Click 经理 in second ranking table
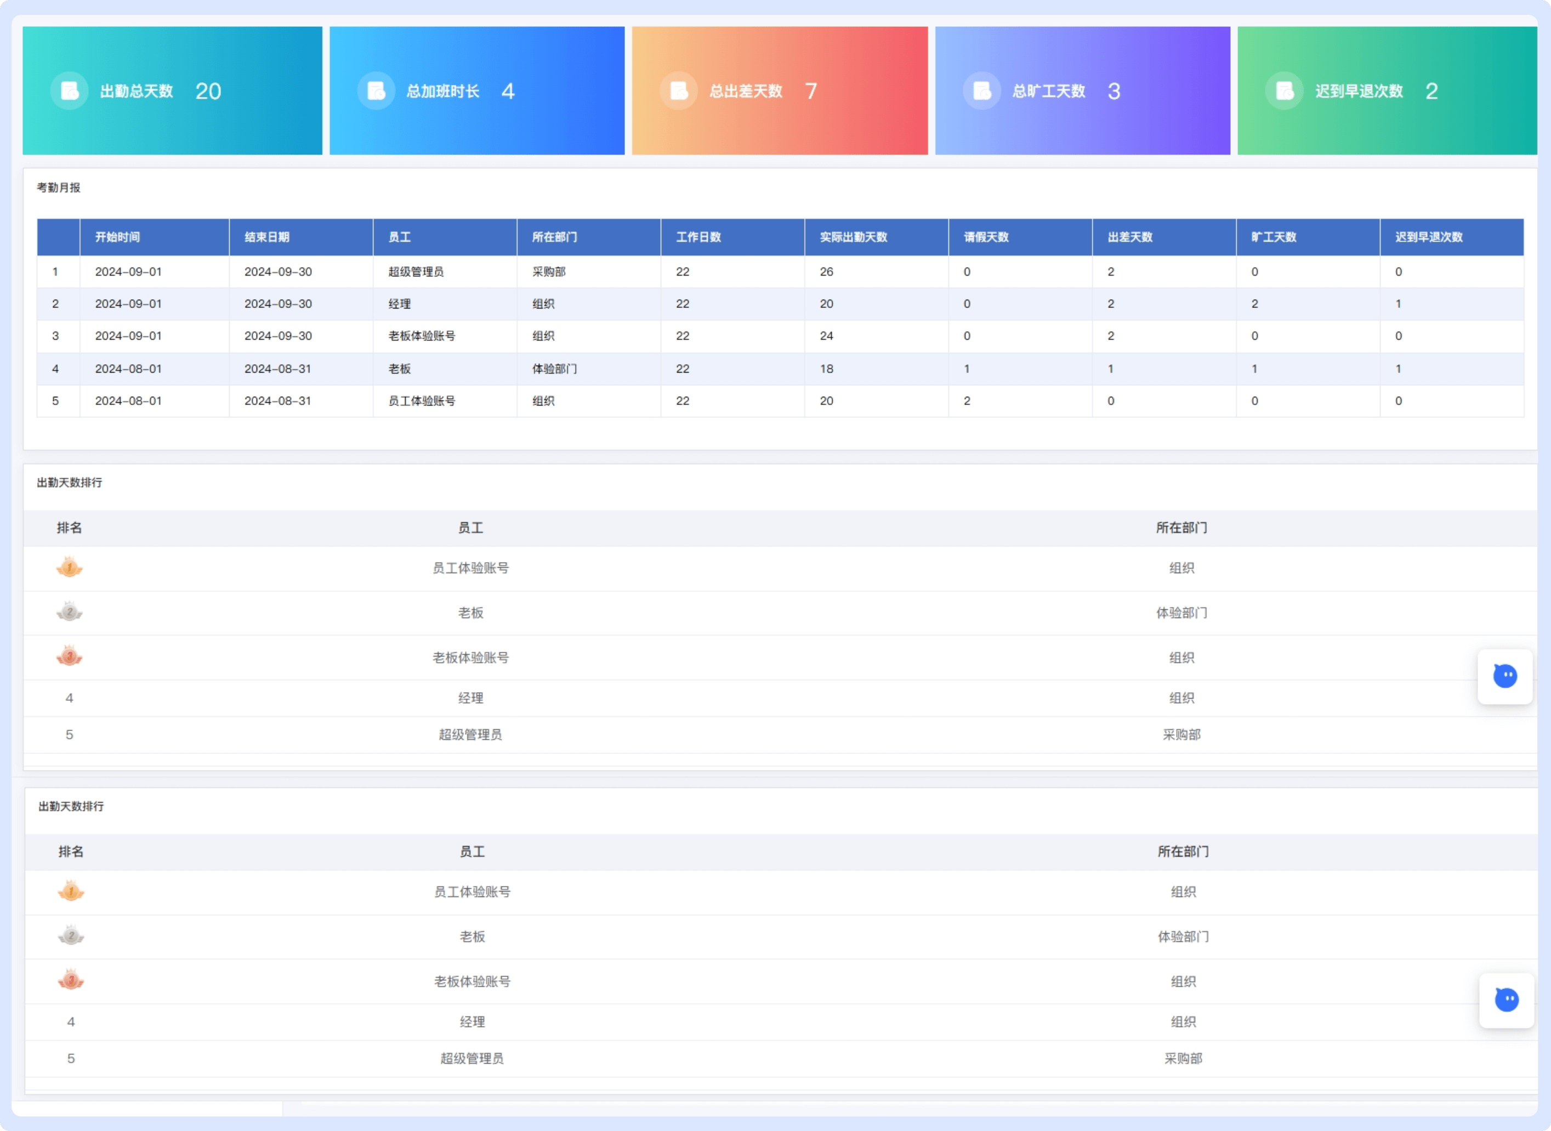 pos(471,1022)
